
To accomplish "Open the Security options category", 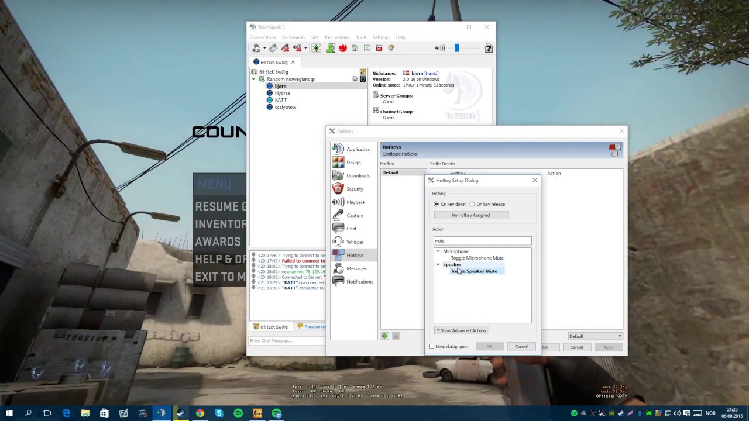I will click(x=353, y=189).
